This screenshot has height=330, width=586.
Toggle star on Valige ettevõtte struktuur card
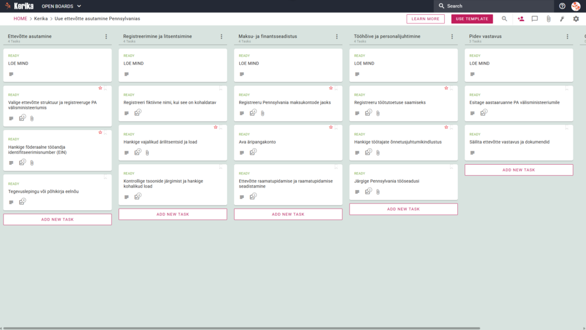(100, 88)
